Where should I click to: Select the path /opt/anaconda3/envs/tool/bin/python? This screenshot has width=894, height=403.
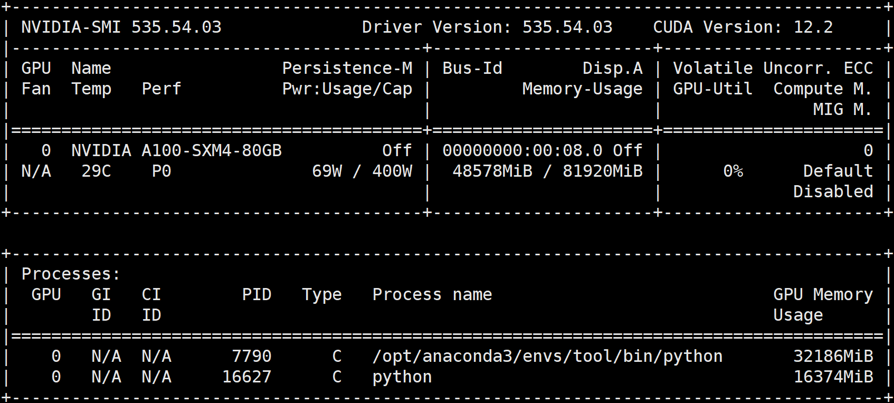click(x=548, y=356)
